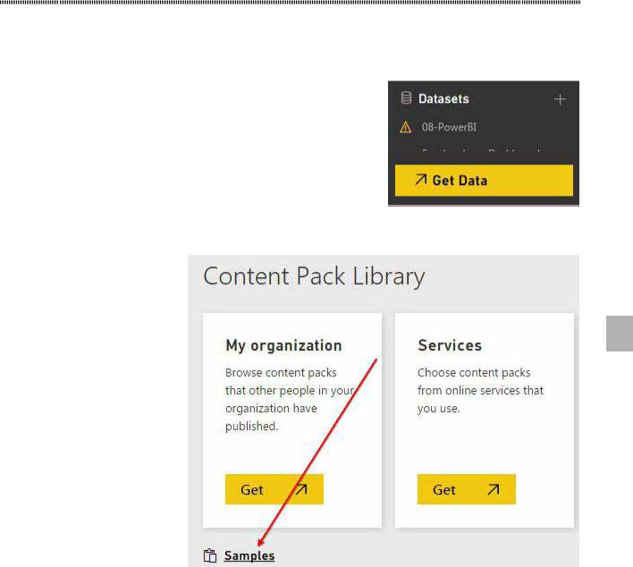
Task: Open the 08-PowerBI dataset
Action: click(449, 127)
